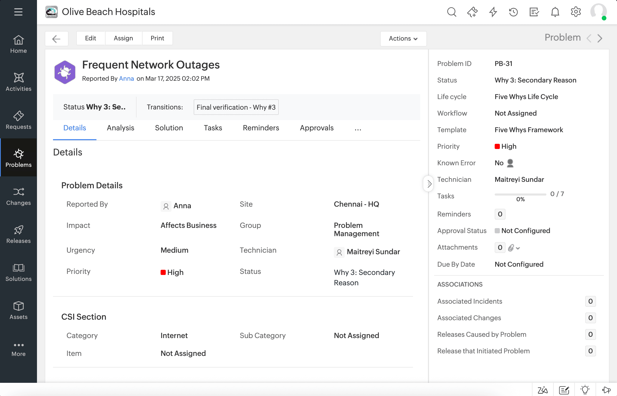Open the notifications bell
Screen dimensions: 617x396
click(555, 12)
